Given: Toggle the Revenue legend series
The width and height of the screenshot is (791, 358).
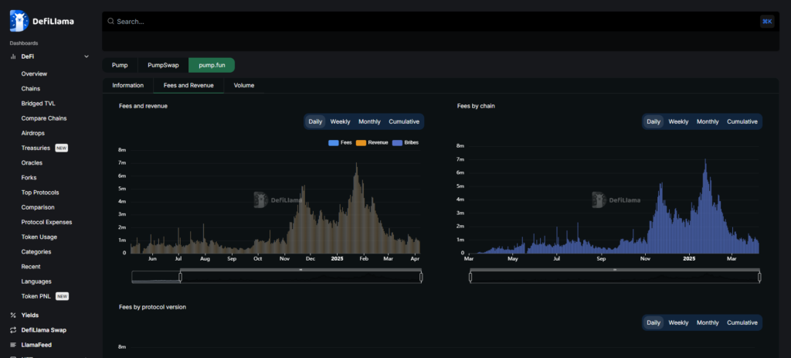Looking at the screenshot, I should pos(372,143).
